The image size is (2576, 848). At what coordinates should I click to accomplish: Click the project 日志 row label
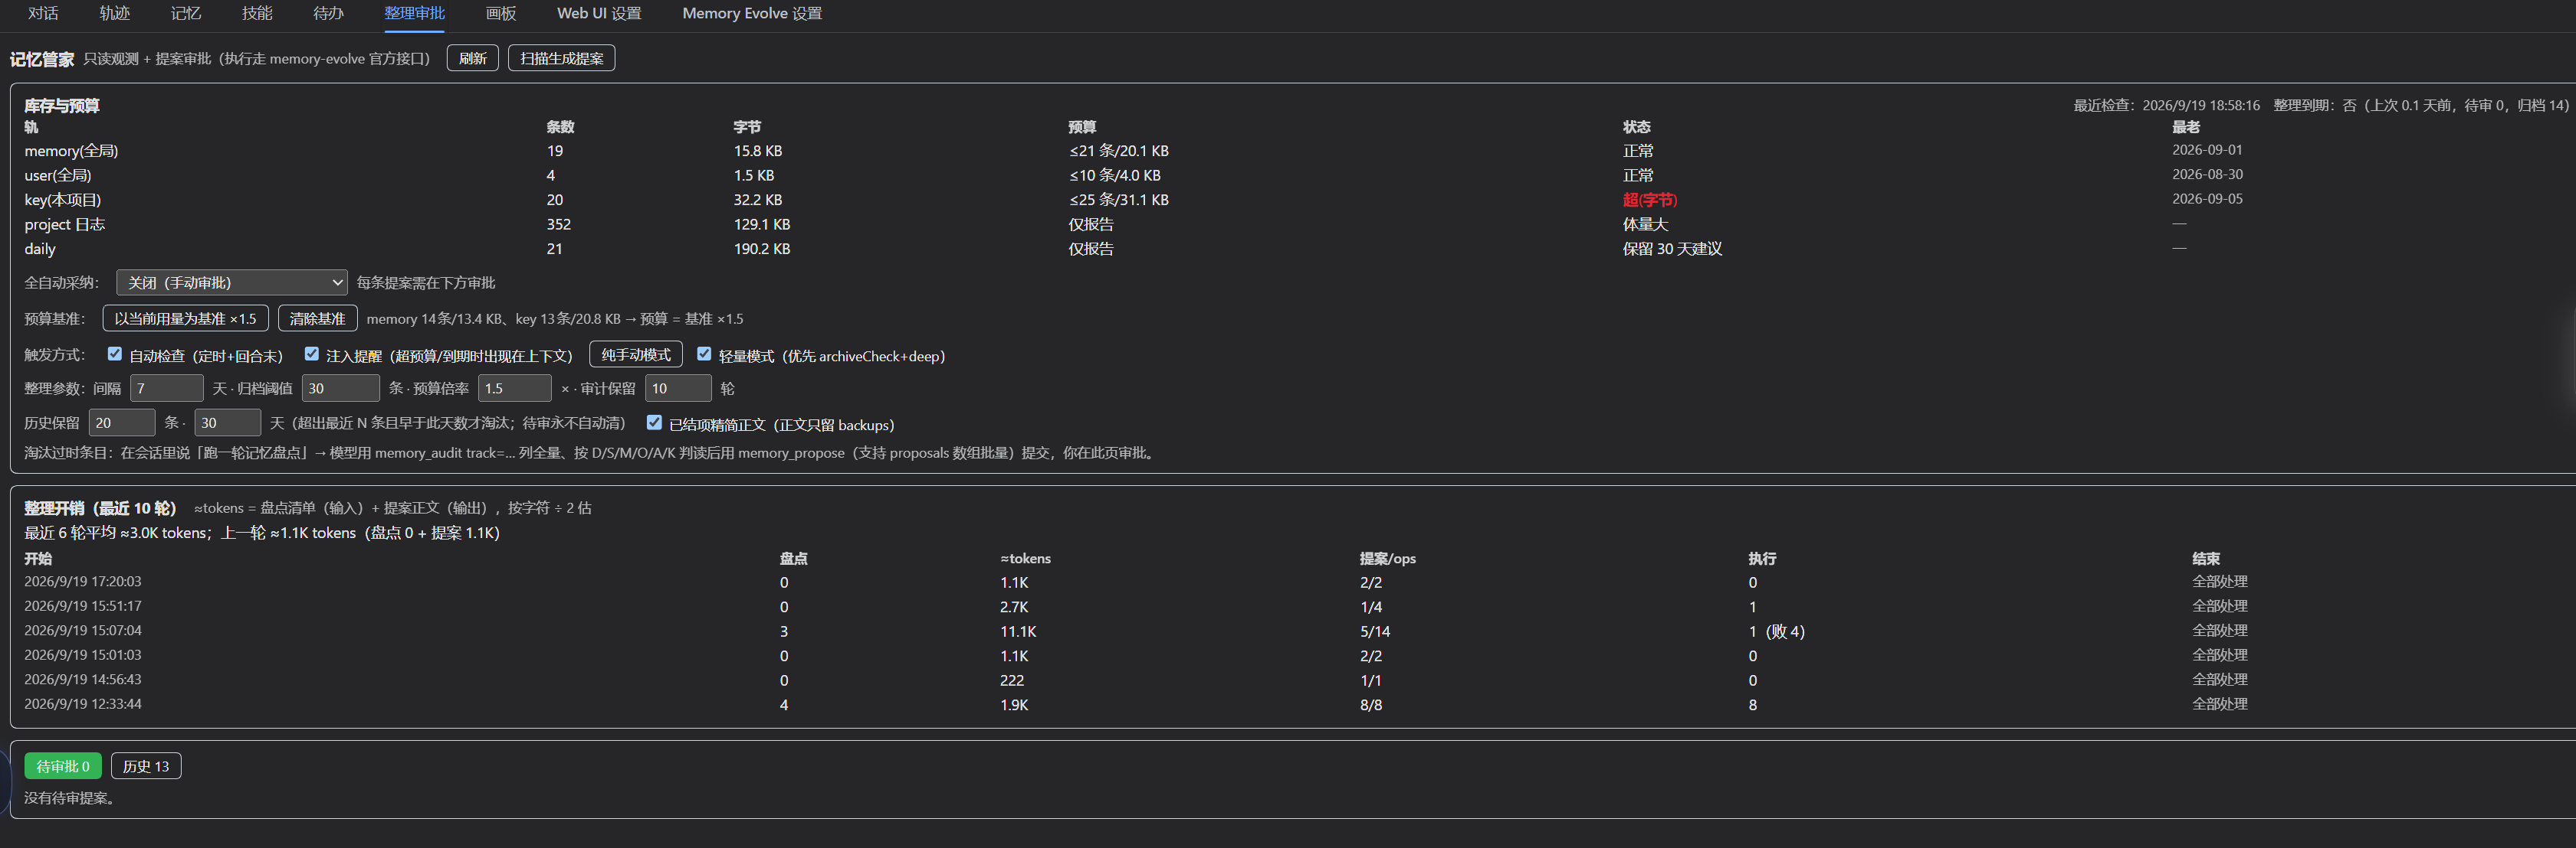(x=65, y=225)
